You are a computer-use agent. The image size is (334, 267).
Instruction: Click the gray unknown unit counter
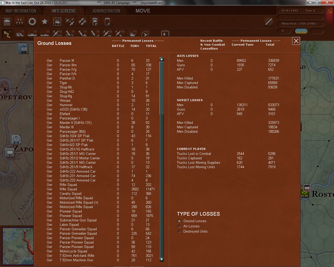point(10,153)
